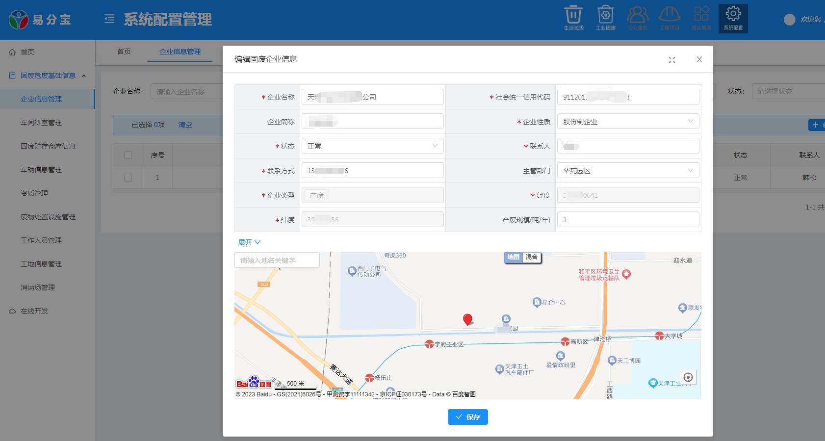The width and height of the screenshot is (825, 441).
Task: Tick the table header select-all checkbox
Action: 128,155
